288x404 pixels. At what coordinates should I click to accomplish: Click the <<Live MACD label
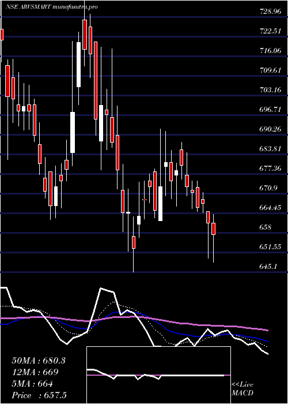tap(242, 389)
